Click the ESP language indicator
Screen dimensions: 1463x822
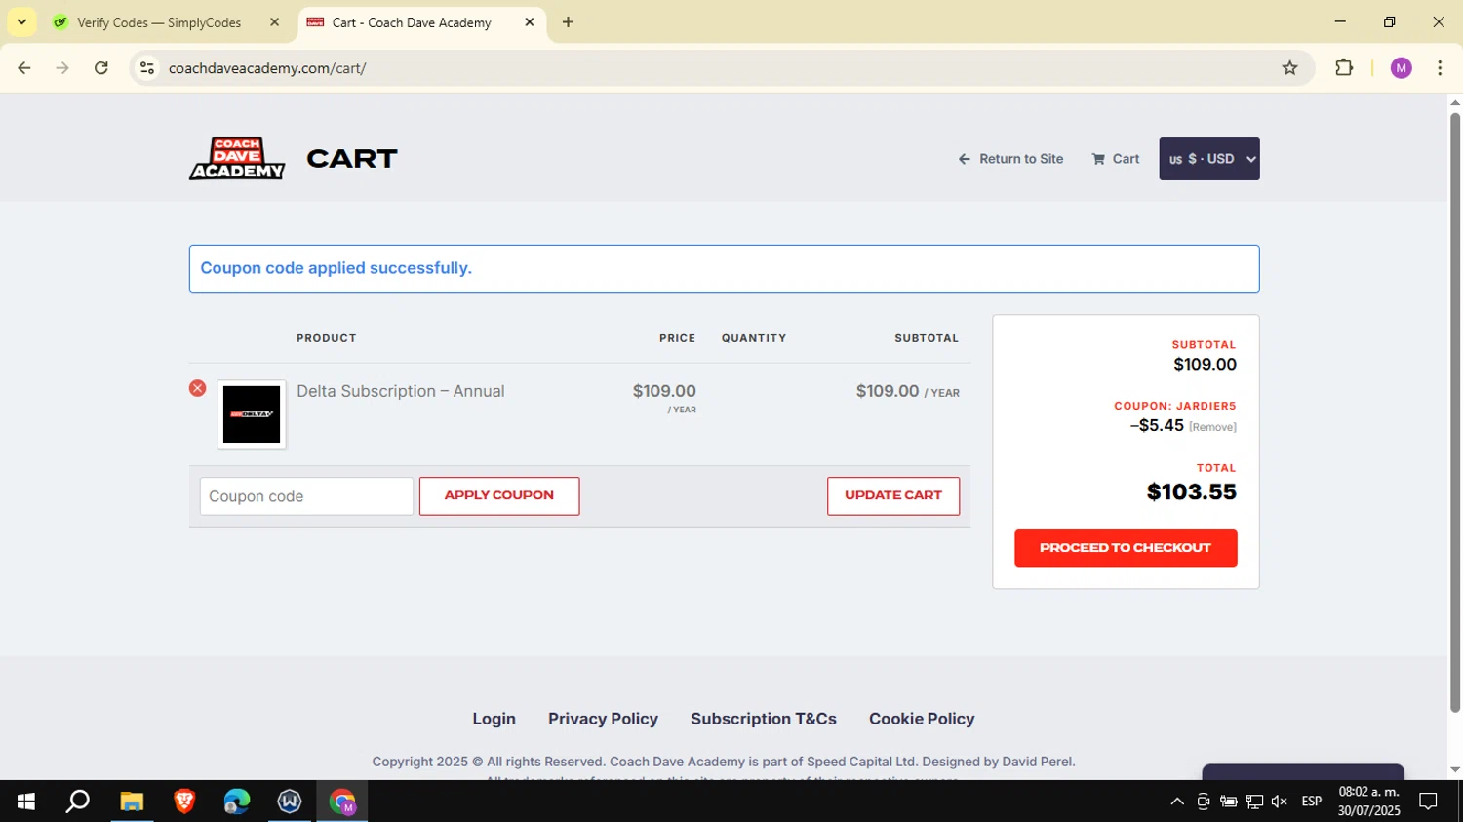[x=1312, y=802]
